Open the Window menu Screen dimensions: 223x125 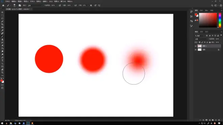point(63,1)
